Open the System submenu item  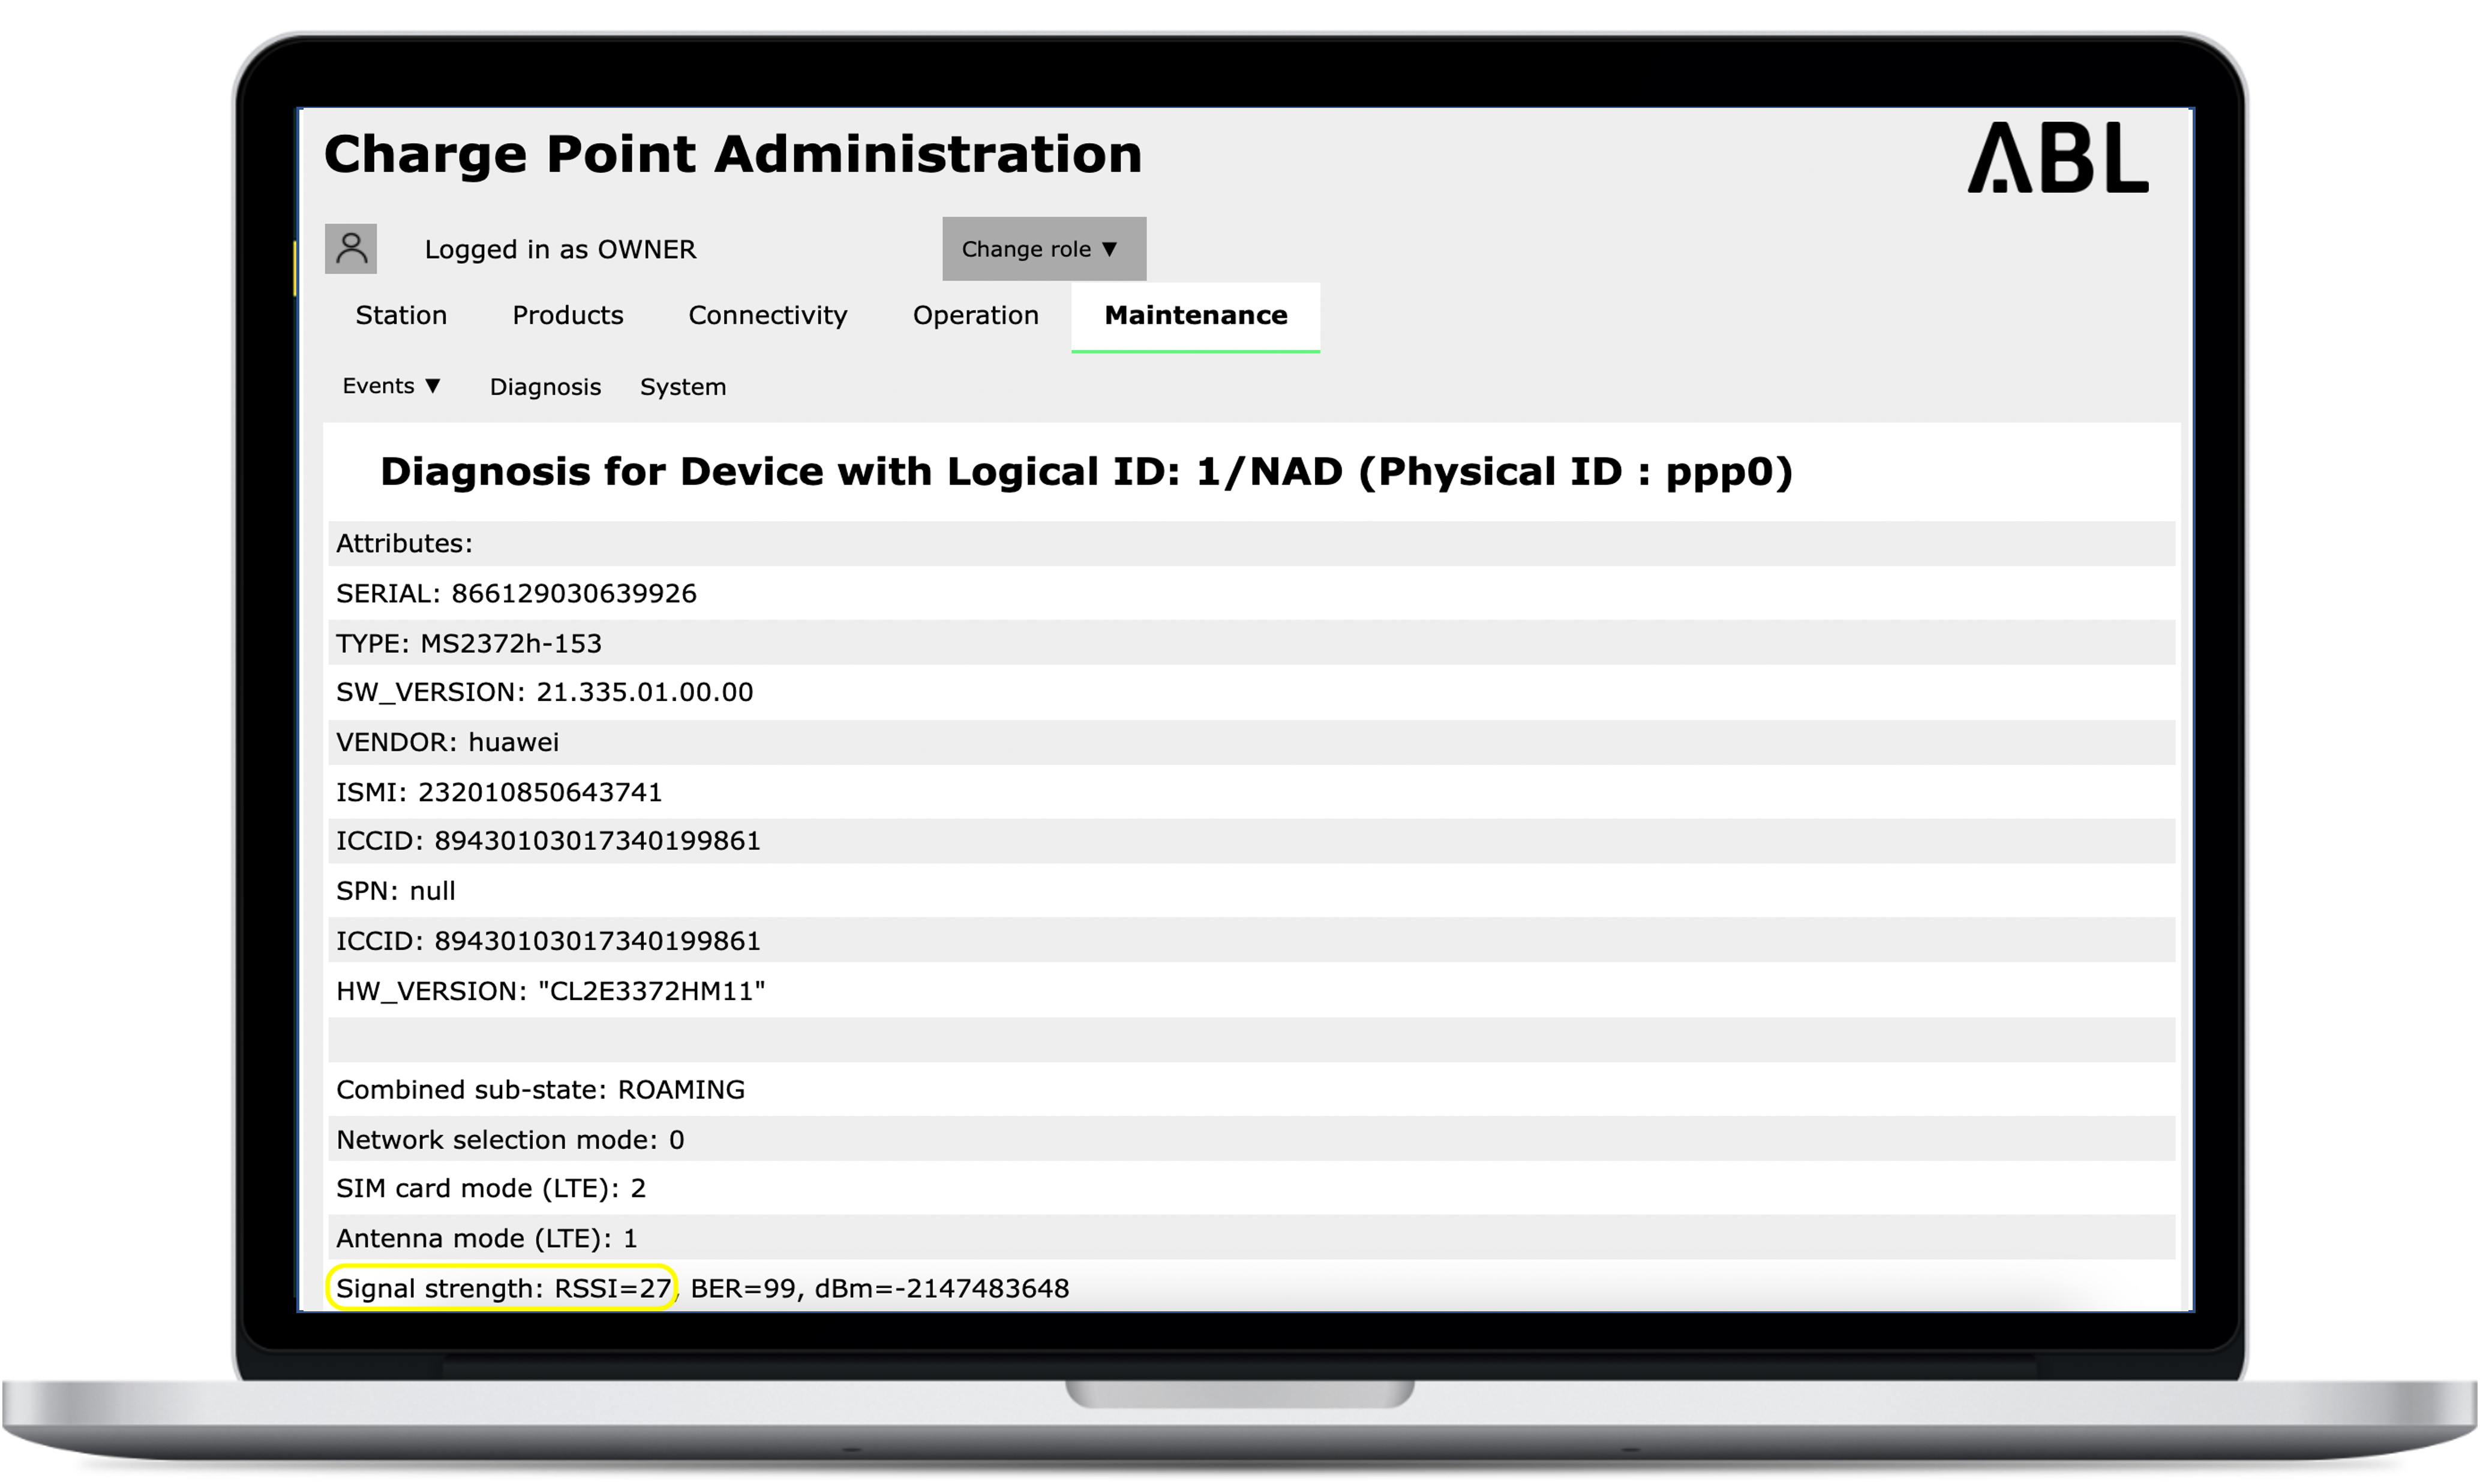coord(682,387)
